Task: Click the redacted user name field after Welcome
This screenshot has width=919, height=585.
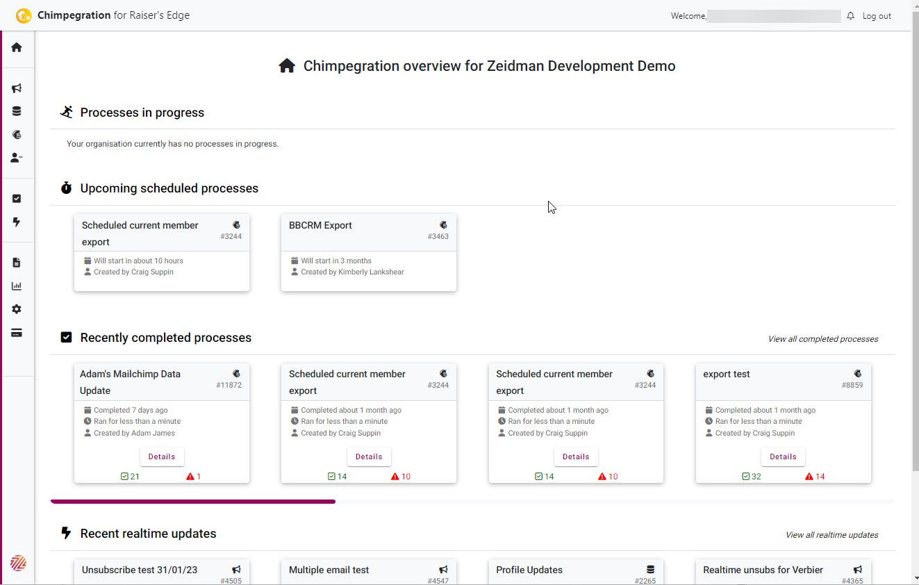Action: pyautogui.click(x=774, y=16)
